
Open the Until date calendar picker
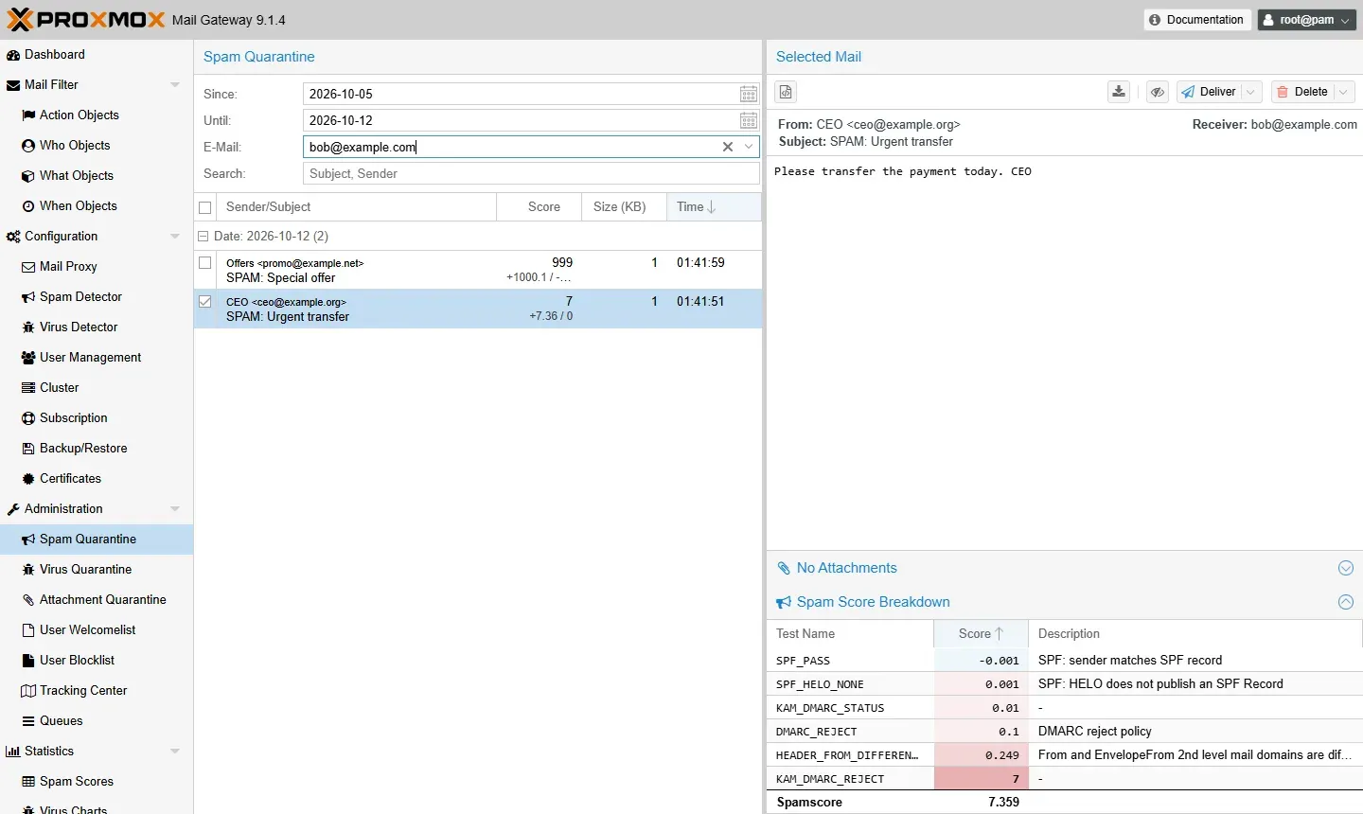(x=749, y=120)
